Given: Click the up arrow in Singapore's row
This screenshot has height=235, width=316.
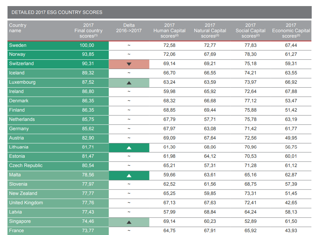Looking at the screenshot, I should 129,222.
